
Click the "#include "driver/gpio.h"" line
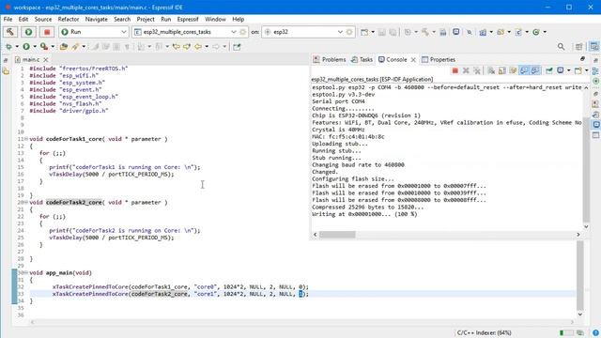[x=69, y=111]
